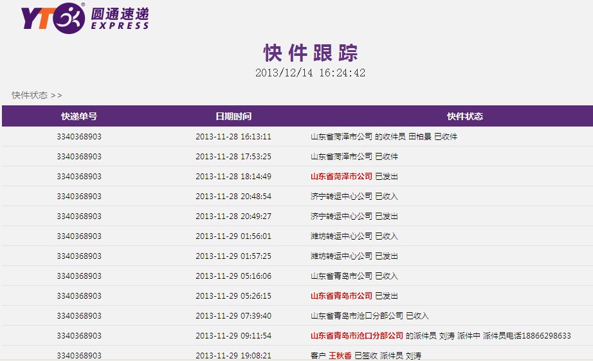593x361 pixels.
Task: Click tracking number in the 09:11:54 row
Action: tap(79, 336)
